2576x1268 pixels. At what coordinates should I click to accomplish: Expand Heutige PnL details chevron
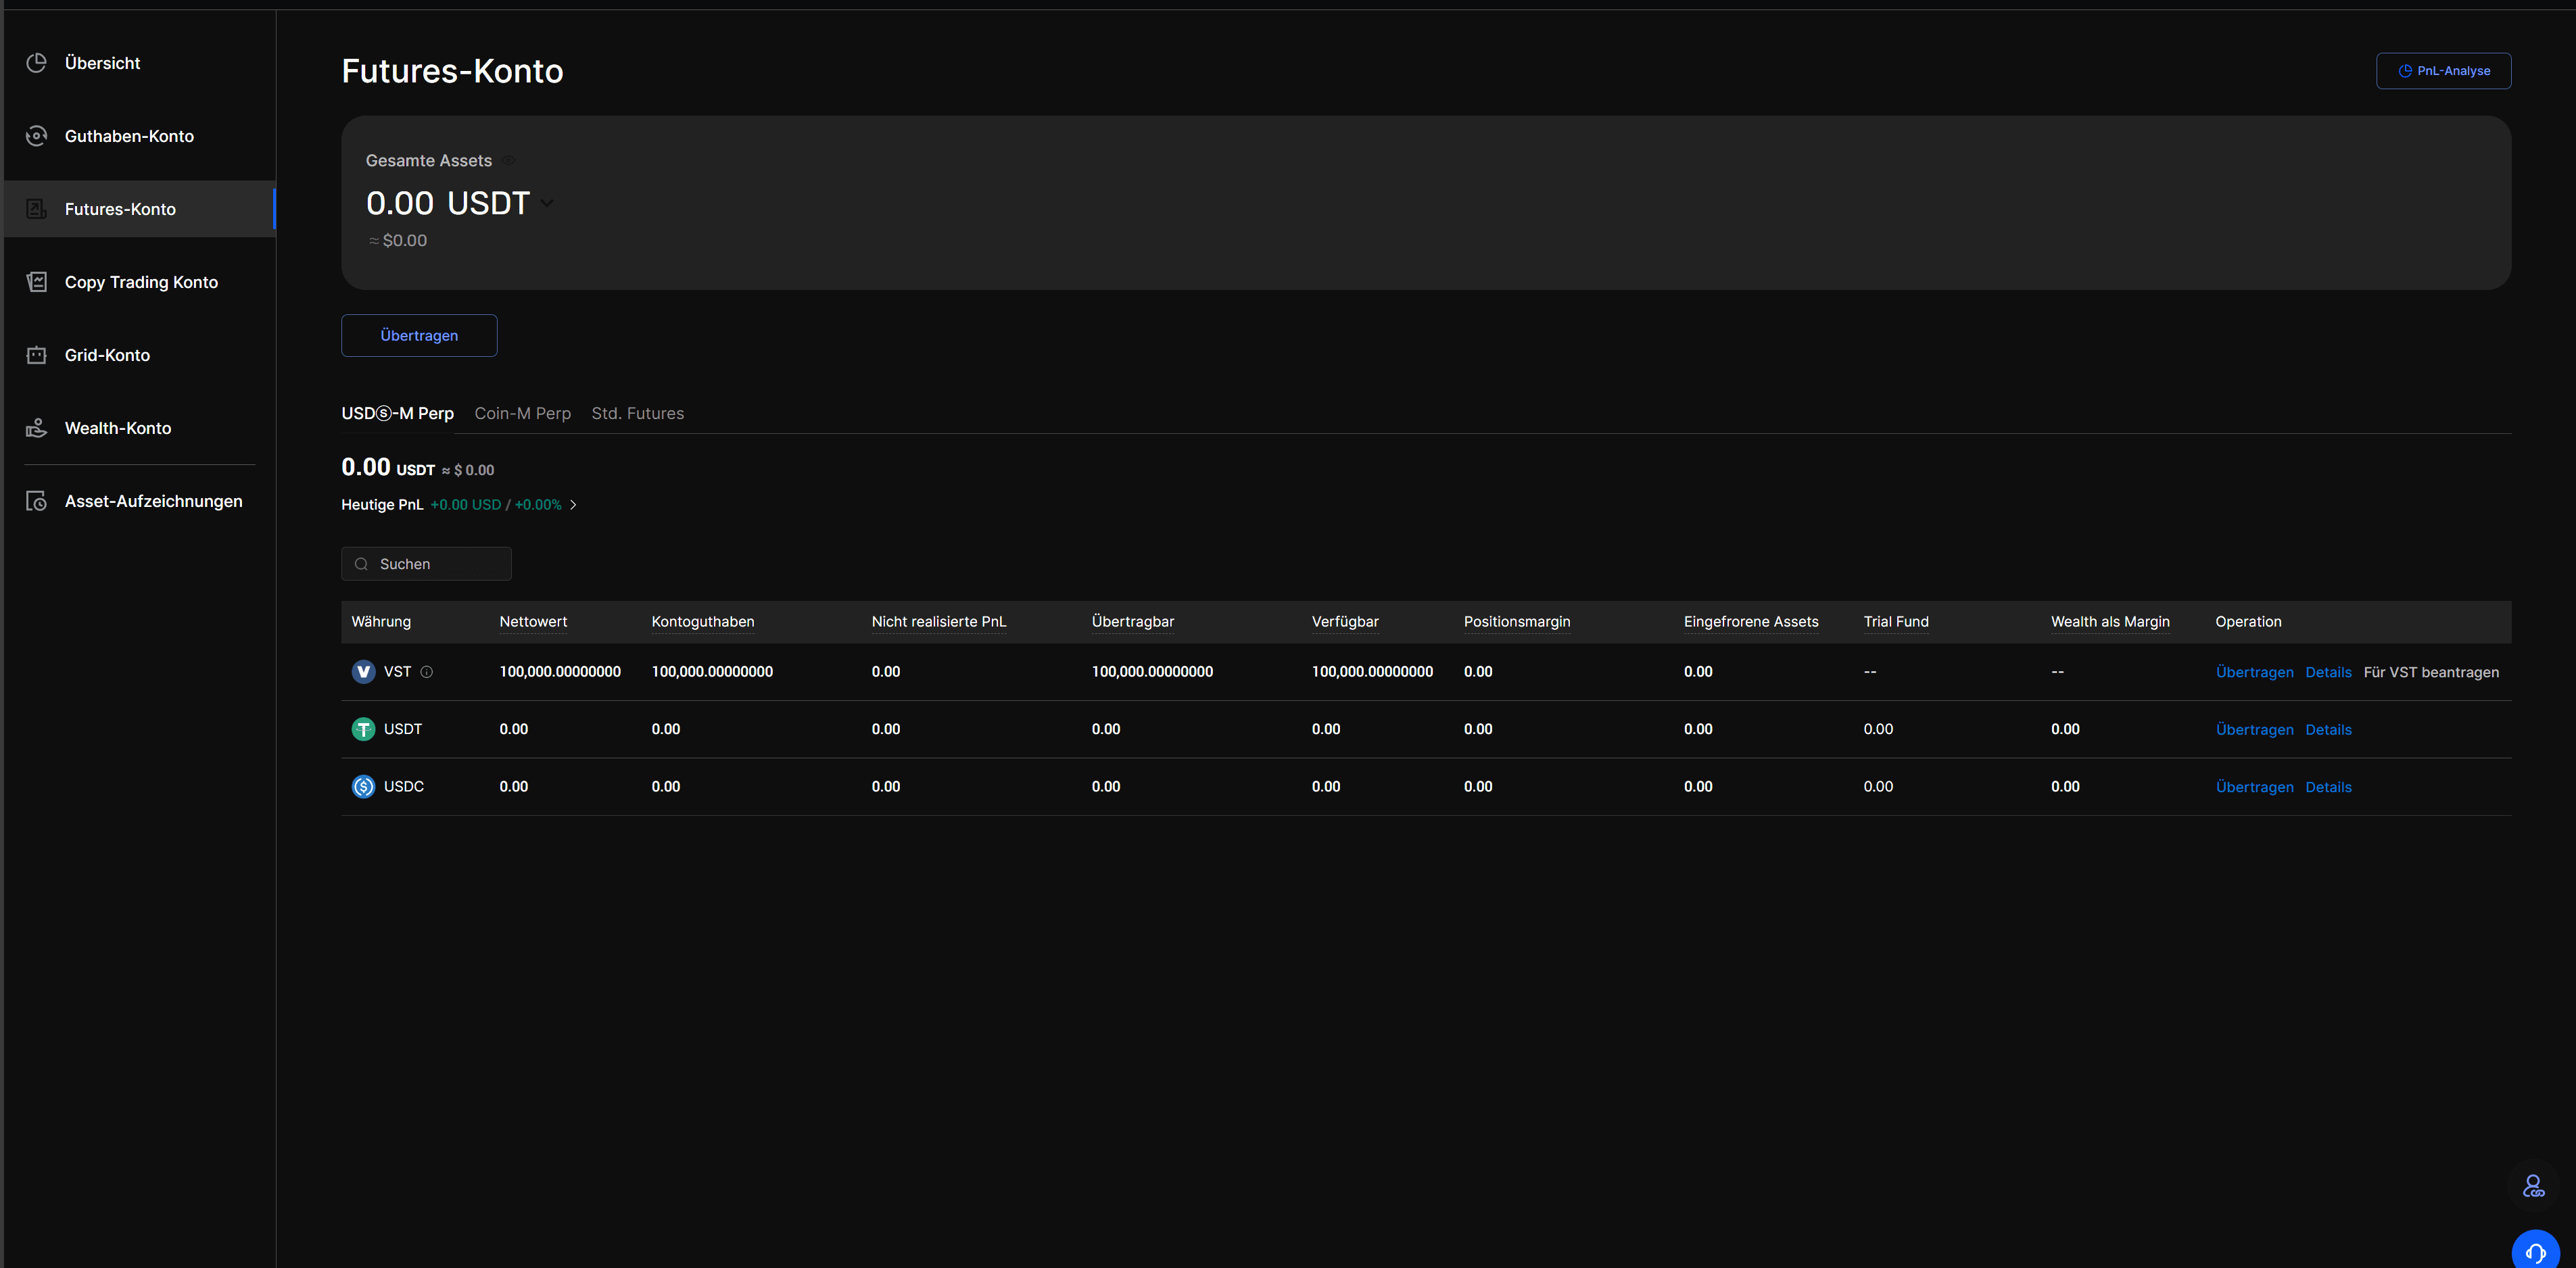tap(573, 505)
